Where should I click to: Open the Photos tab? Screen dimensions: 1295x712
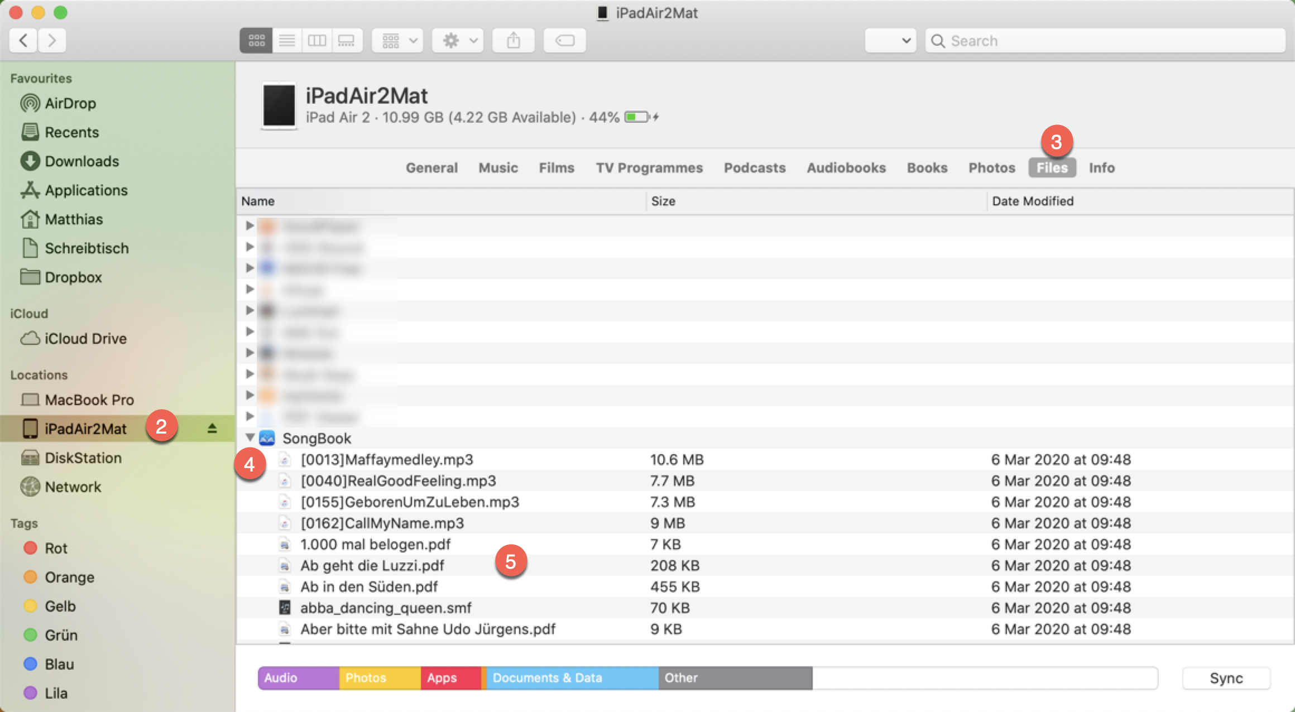pyautogui.click(x=991, y=167)
